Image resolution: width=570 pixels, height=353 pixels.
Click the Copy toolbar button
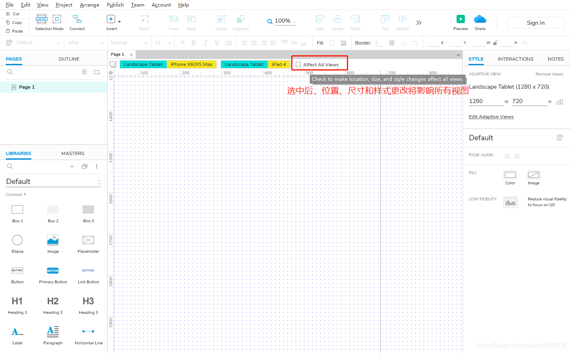coord(14,22)
